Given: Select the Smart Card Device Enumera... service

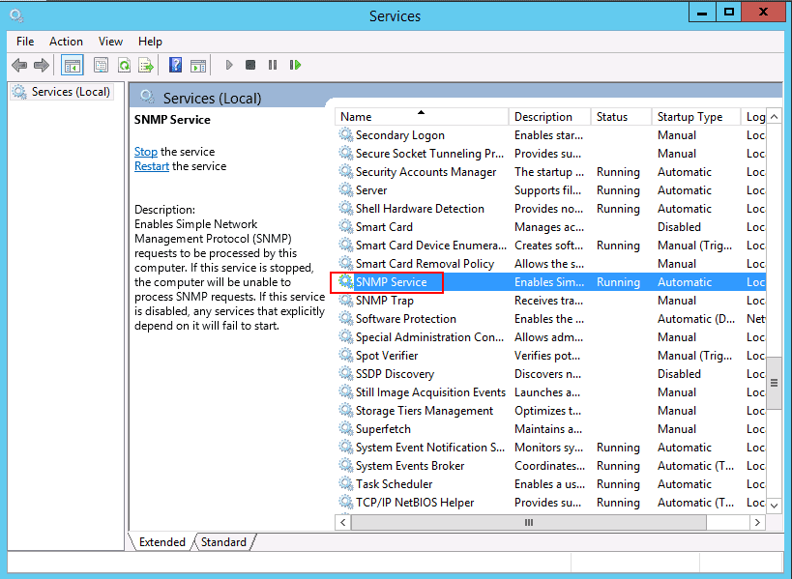Looking at the screenshot, I should [431, 246].
